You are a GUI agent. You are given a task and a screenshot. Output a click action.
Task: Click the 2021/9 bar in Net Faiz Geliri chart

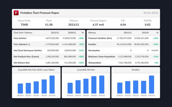pos(44,87)
